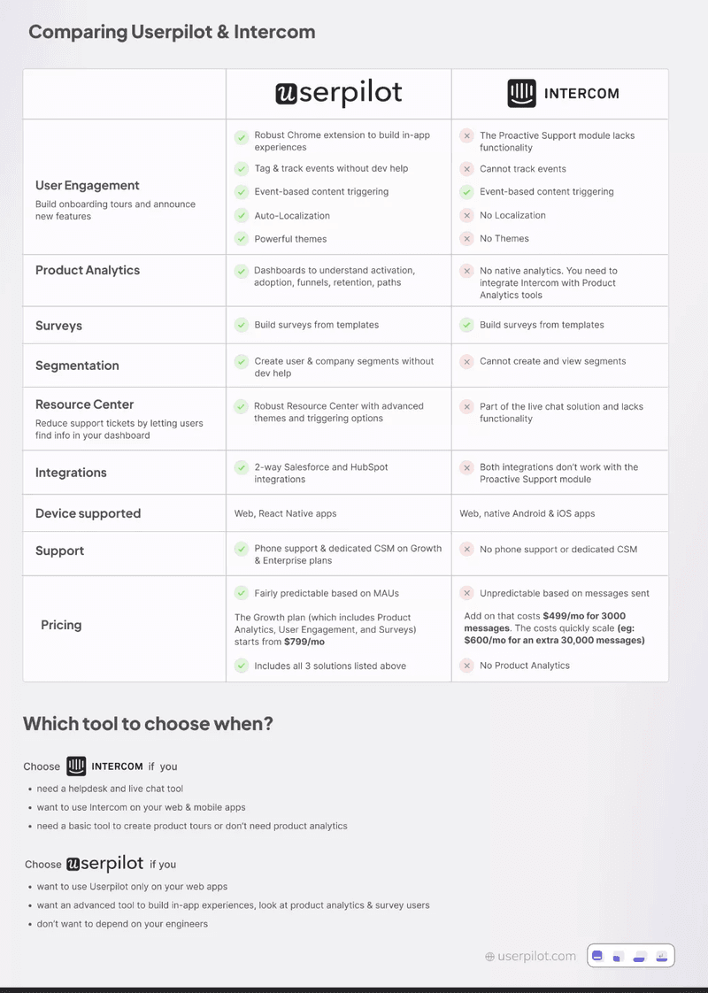This screenshot has width=708, height=993.
Task: Click 'Comparing Userpilot & Intercom' title
Action: [172, 33]
